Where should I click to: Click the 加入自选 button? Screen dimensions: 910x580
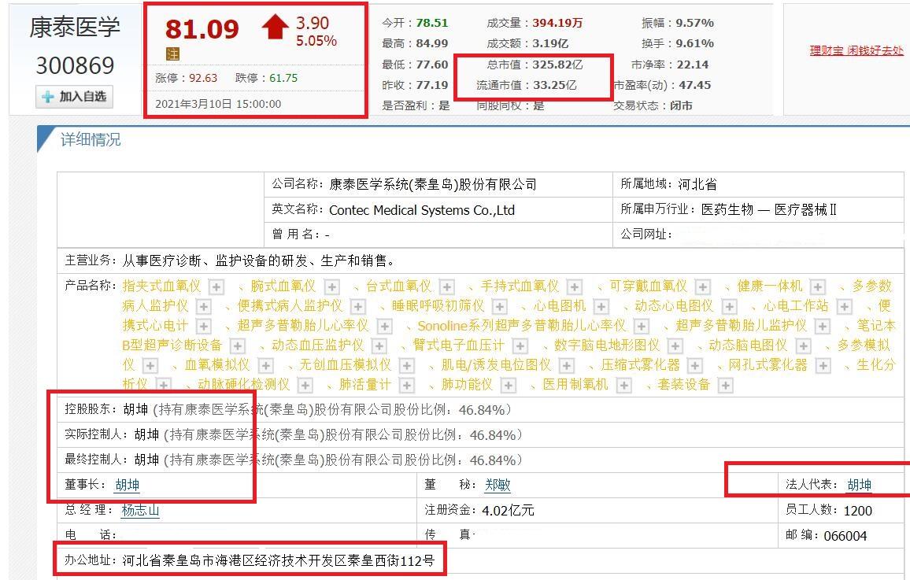point(74,96)
